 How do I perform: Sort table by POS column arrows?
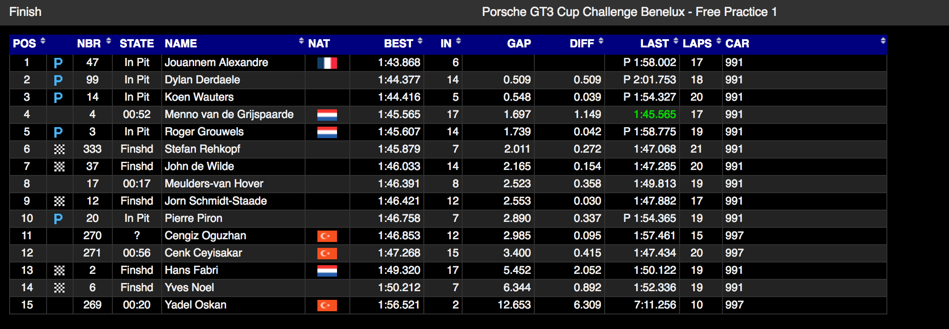click(43, 41)
